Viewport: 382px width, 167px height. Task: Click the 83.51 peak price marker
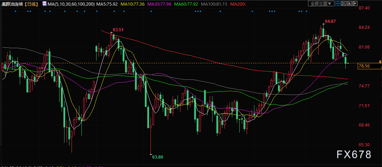coord(118,30)
